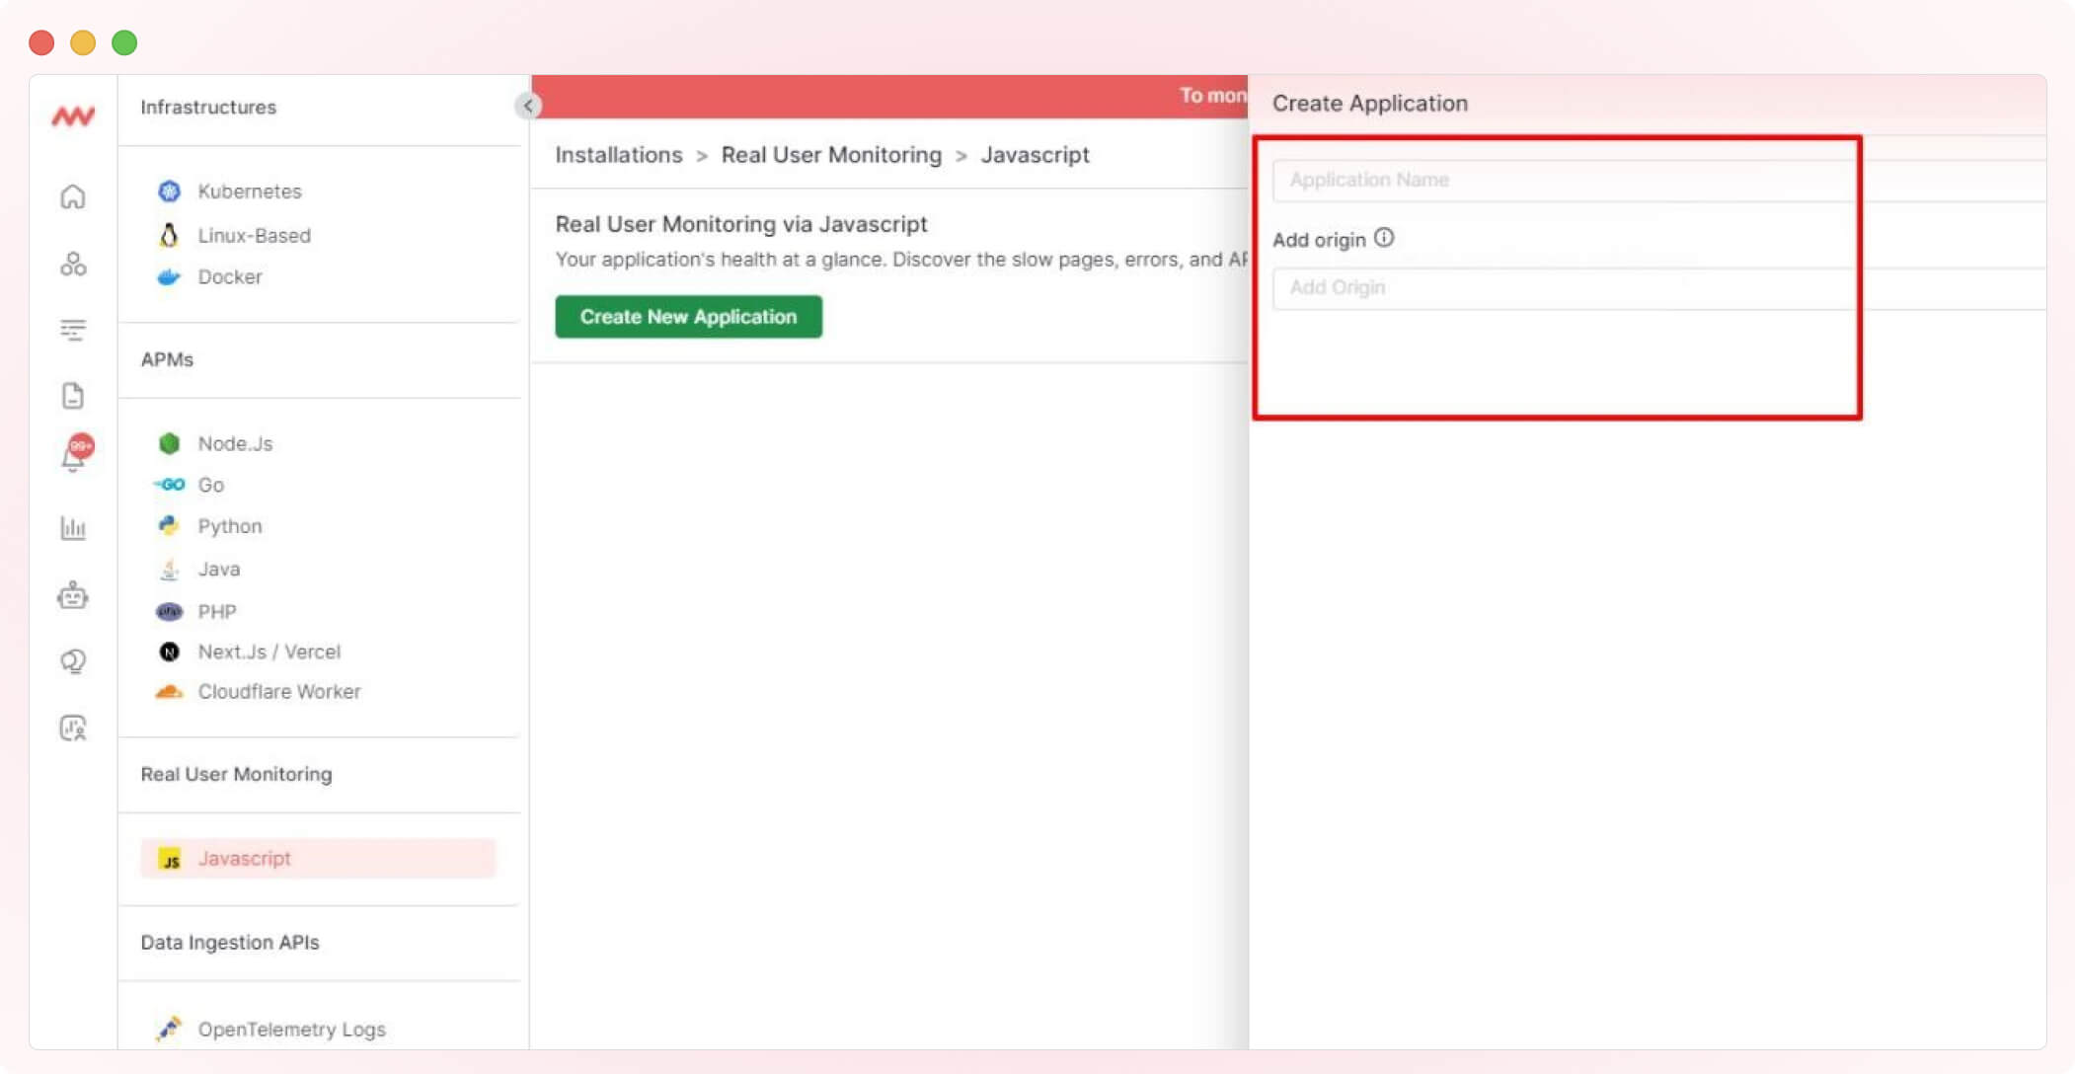Open the Node.Js APM entry
This screenshot has height=1074, width=2075.
(235, 443)
